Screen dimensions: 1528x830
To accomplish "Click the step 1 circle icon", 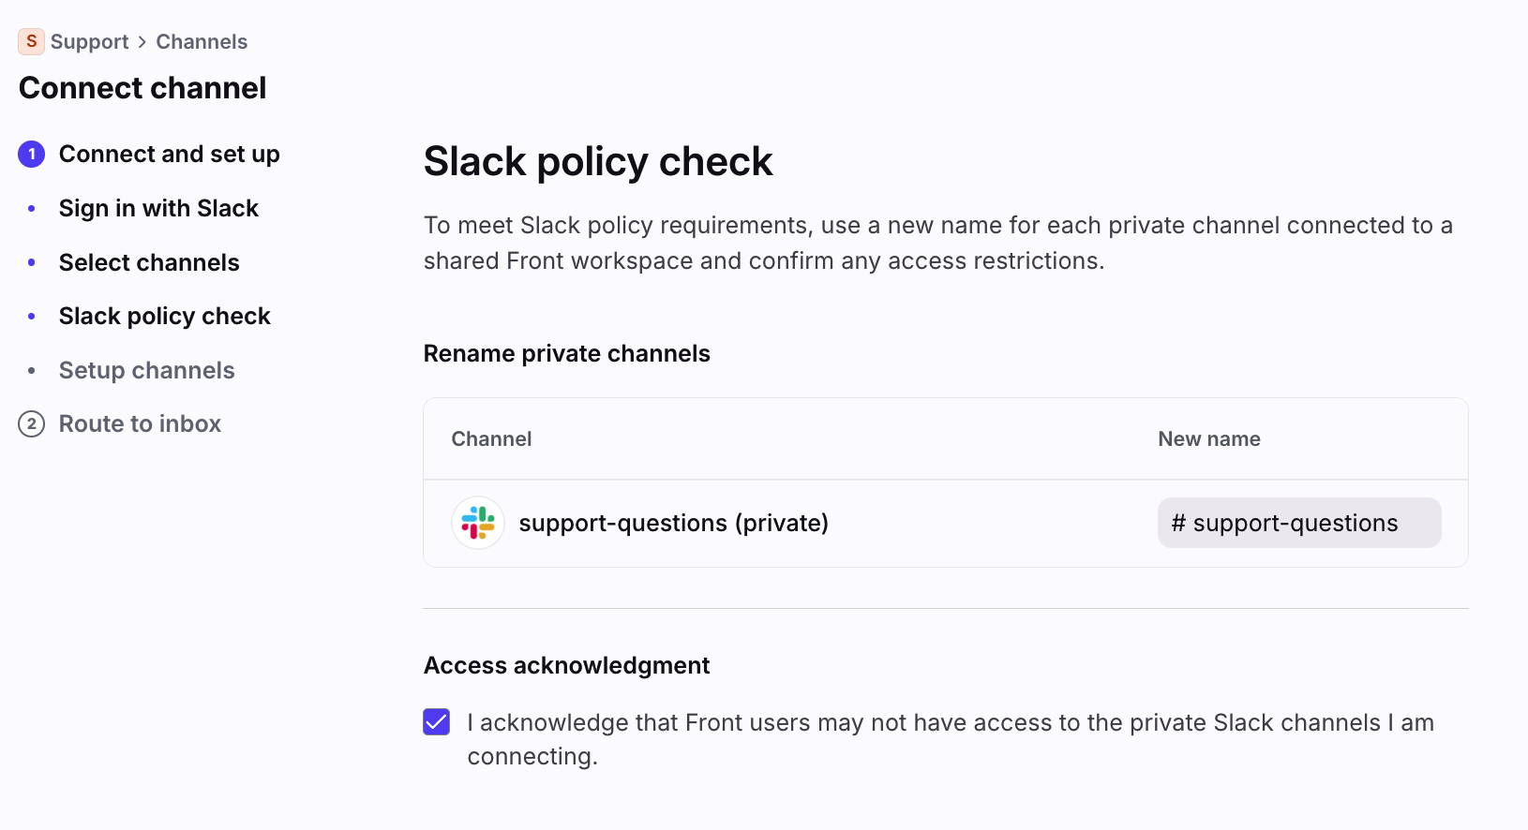I will pyautogui.click(x=32, y=155).
